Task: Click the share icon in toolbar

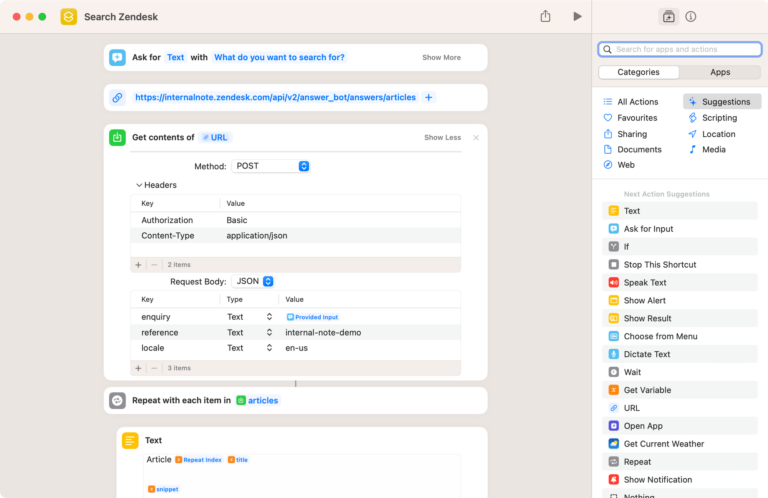Action: point(545,17)
